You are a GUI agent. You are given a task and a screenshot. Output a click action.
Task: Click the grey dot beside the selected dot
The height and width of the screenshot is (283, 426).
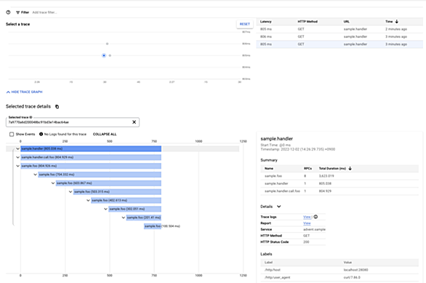tap(110, 55)
